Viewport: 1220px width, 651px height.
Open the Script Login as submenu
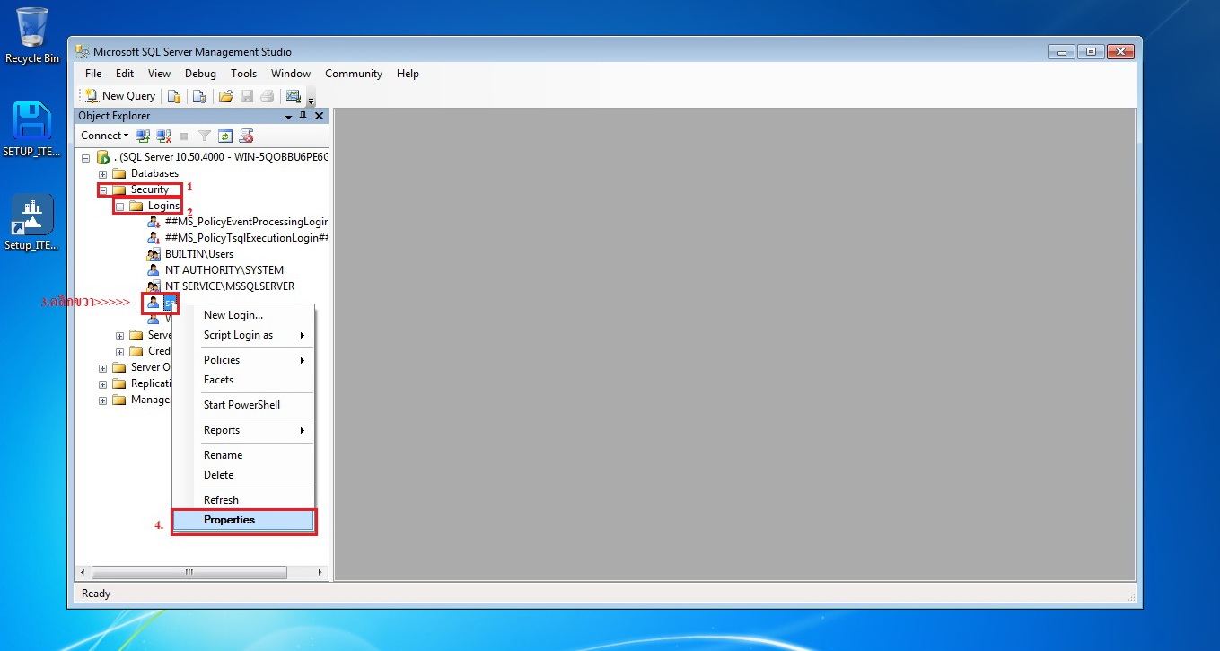click(243, 335)
